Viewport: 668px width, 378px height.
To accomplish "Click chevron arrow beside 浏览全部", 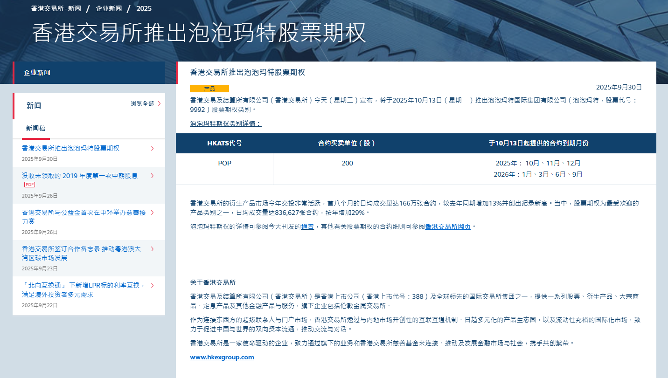I will pyautogui.click(x=159, y=104).
